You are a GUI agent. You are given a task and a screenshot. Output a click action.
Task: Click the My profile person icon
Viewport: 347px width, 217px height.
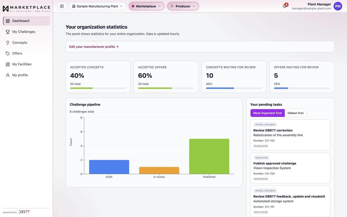point(8,75)
